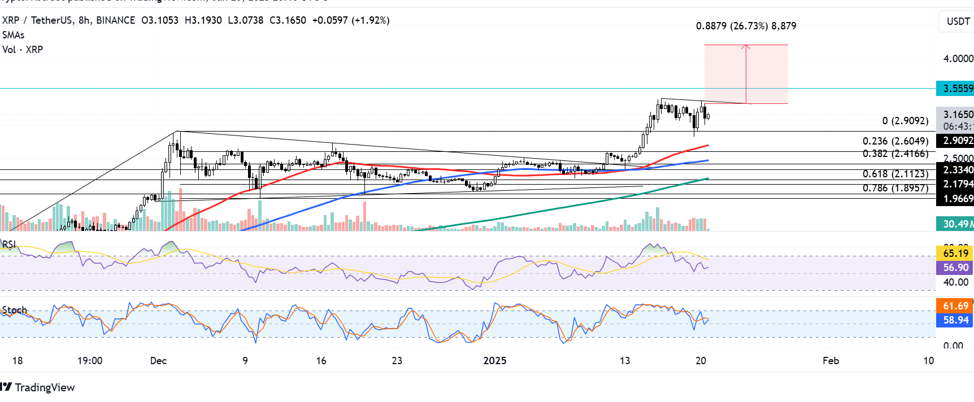This screenshot has height=402, width=974.
Task: Click the 0.236 (2.6049) Fibonacci level label
Action: click(895, 141)
